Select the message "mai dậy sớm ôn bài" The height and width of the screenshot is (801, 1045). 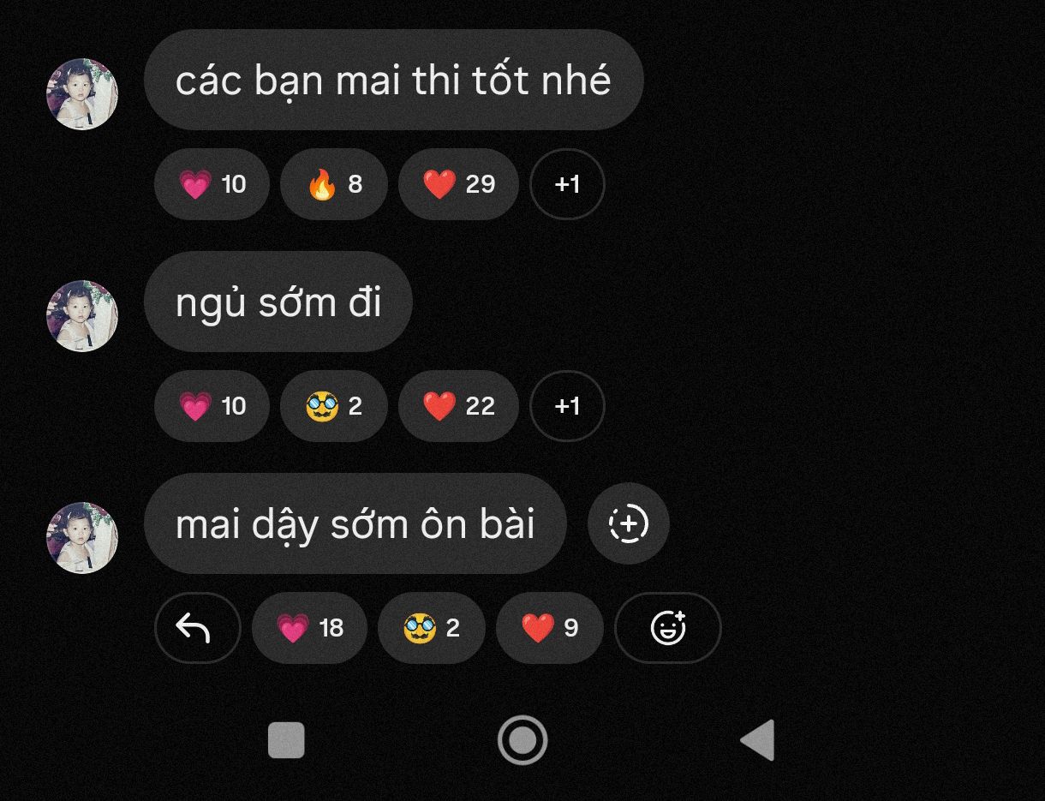pos(355,523)
